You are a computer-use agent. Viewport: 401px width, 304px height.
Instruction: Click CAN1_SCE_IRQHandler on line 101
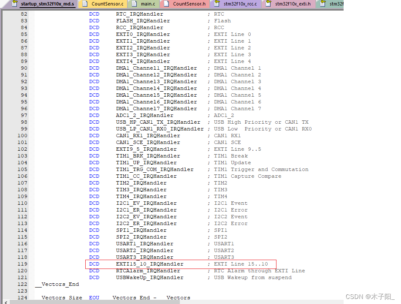click(148, 143)
